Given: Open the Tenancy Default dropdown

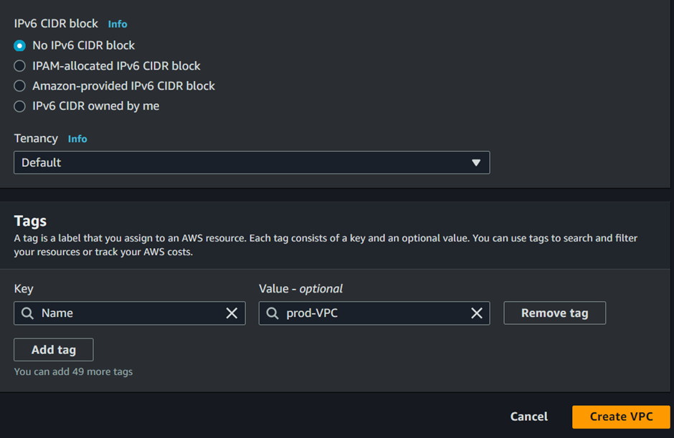Looking at the screenshot, I should tap(252, 163).
